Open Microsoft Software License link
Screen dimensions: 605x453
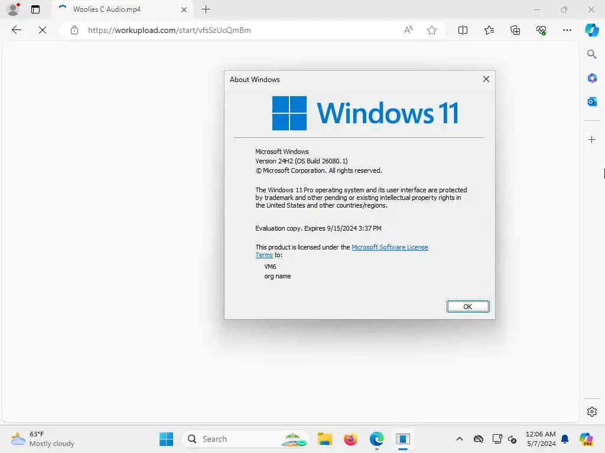(x=390, y=247)
